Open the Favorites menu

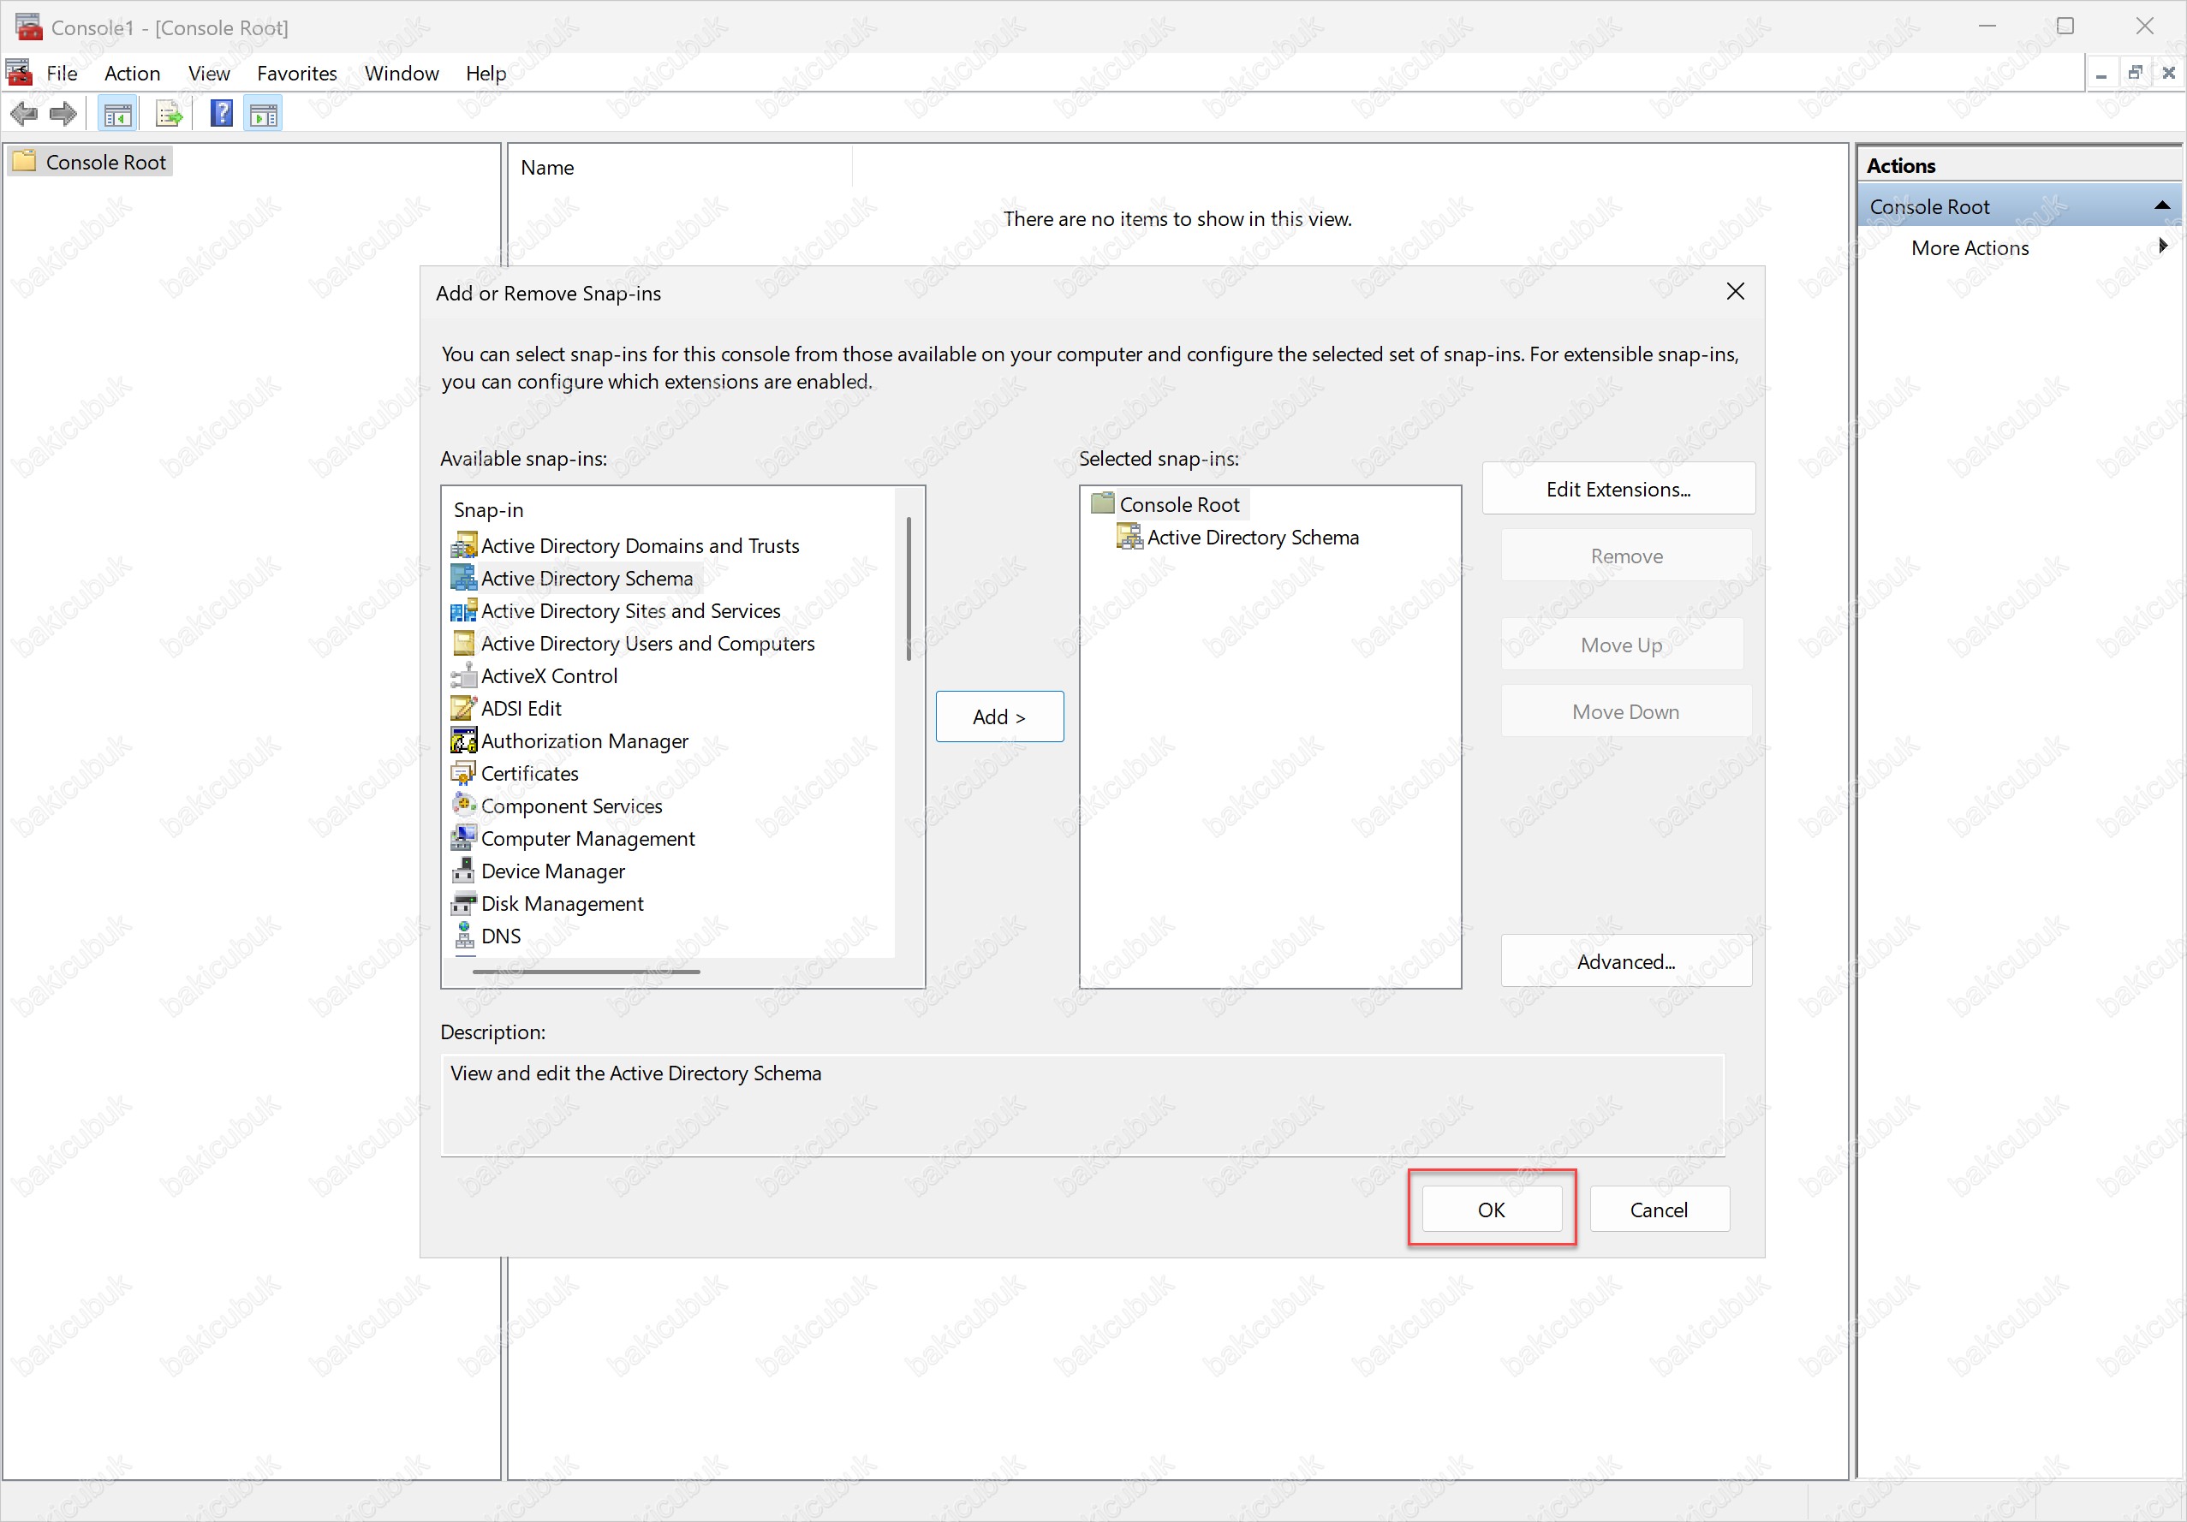(297, 74)
